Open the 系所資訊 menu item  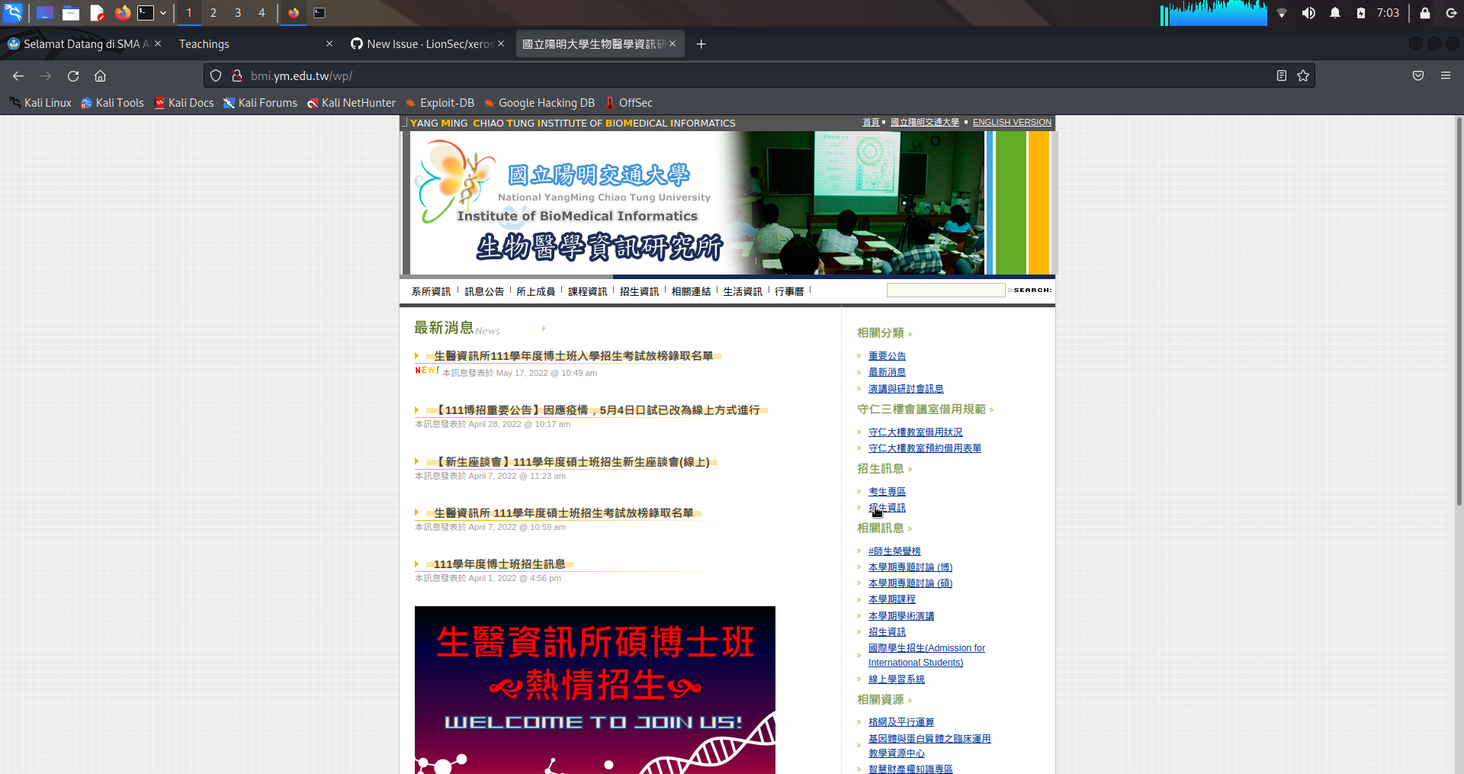click(x=431, y=291)
